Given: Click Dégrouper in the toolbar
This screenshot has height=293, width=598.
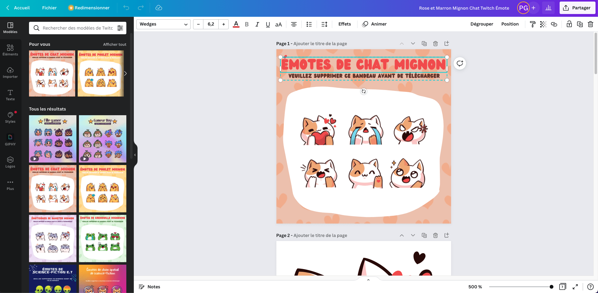Looking at the screenshot, I should (482, 24).
